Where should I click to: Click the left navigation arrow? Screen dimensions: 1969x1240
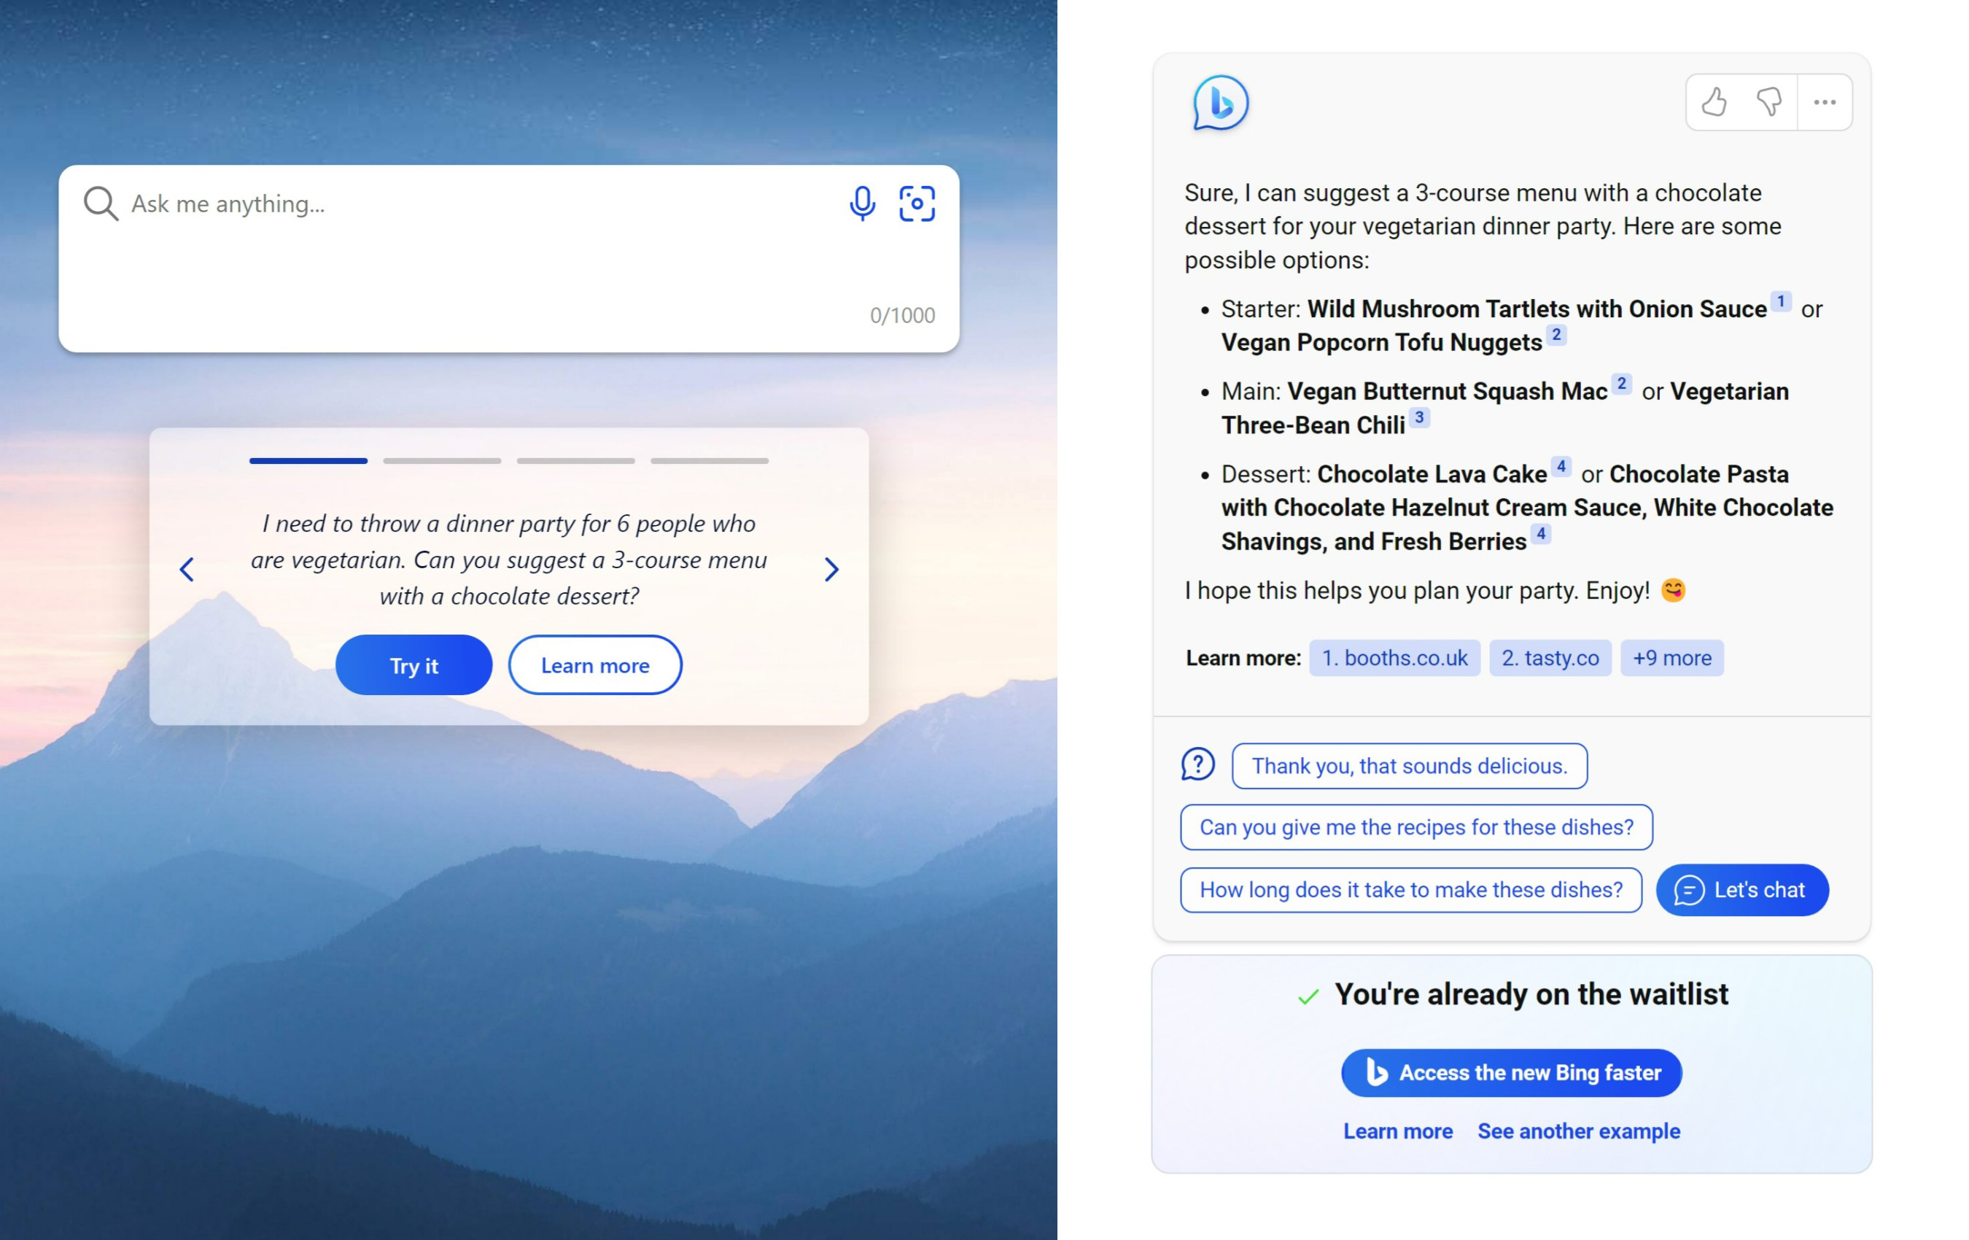187,567
